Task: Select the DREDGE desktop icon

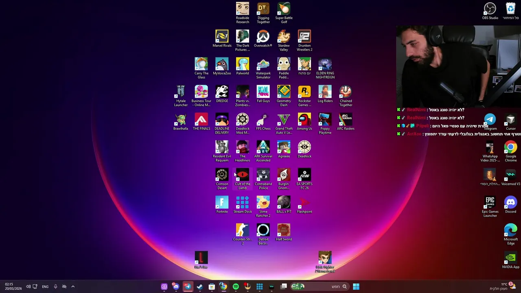Action: [222, 94]
